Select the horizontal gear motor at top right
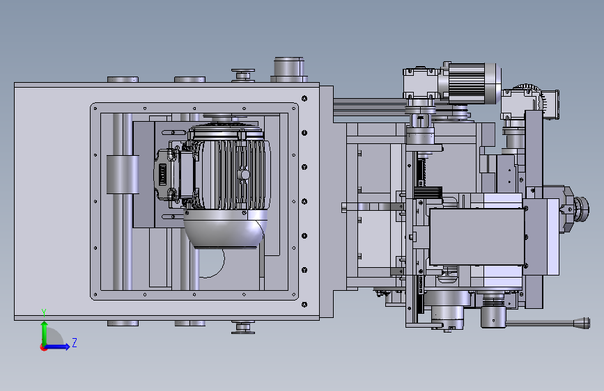This screenshot has width=604, height=391. (471, 83)
